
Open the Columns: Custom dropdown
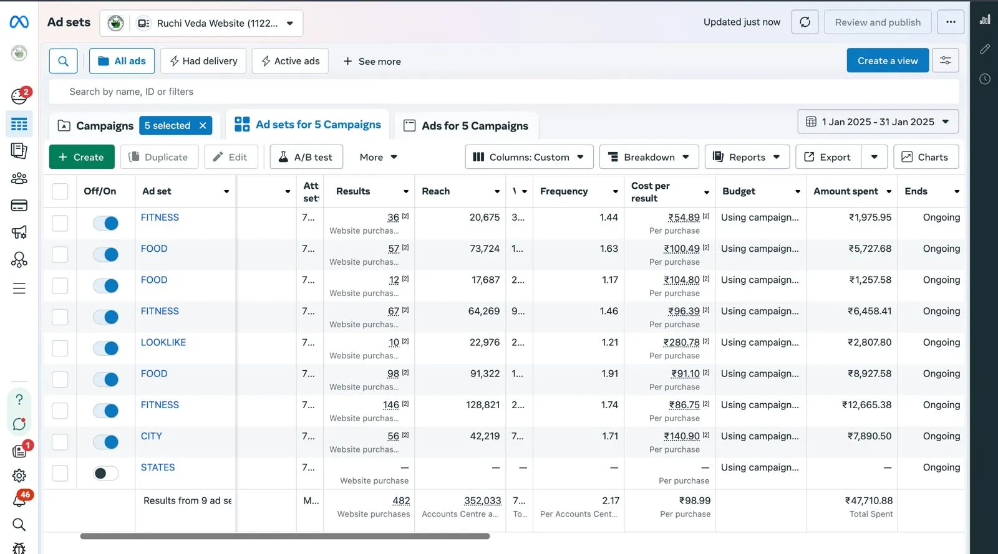[x=528, y=157]
